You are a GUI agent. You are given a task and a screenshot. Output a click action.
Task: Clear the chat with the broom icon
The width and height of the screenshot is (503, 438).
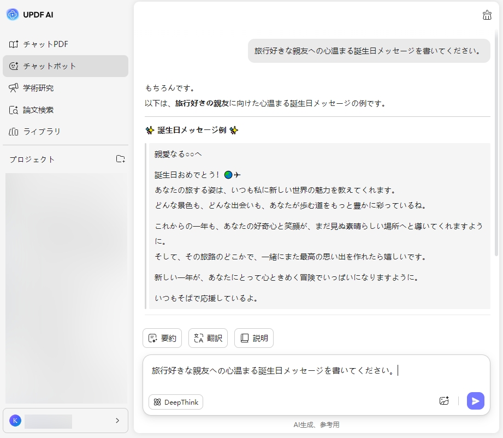point(487,15)
